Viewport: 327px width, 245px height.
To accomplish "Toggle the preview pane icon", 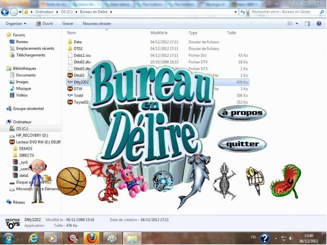I will click(x=308, y=24).
